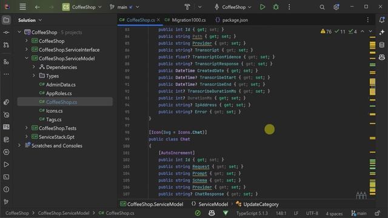The height and width of the screenshot is (218, 388).
Task: Open the main branch dropdown
Action: [124, 7]
